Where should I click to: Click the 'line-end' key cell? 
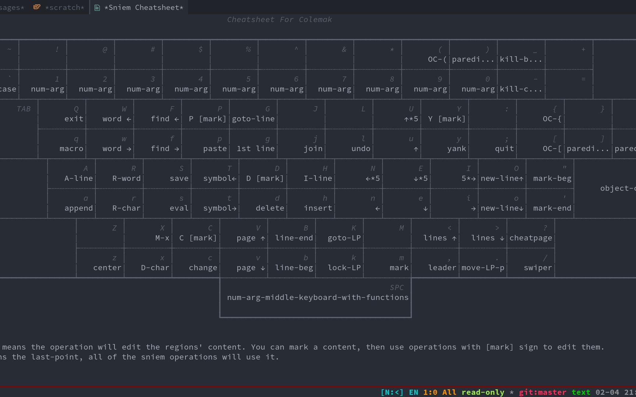pos(292,233)
